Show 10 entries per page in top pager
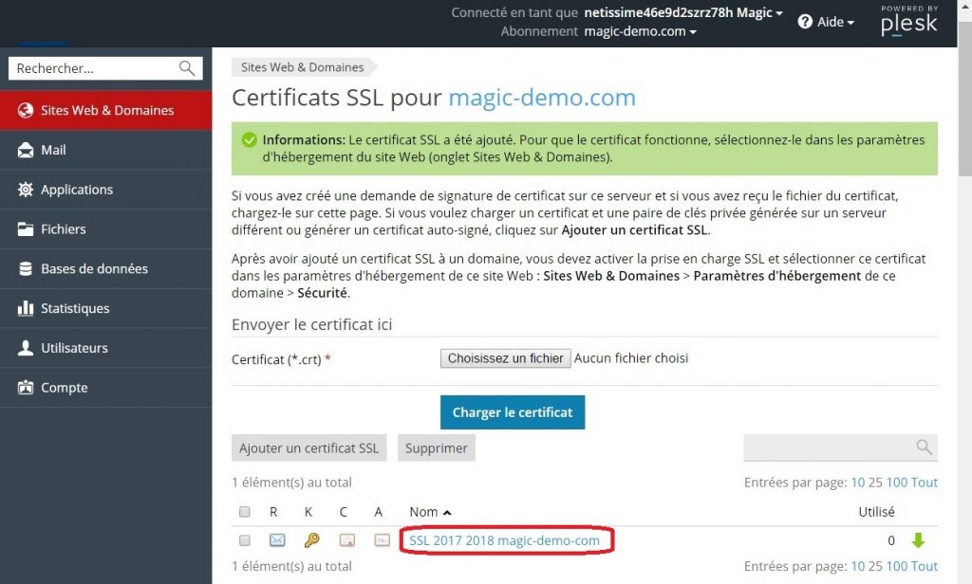This screenshot has width=972, height=584. pos(858,483)
